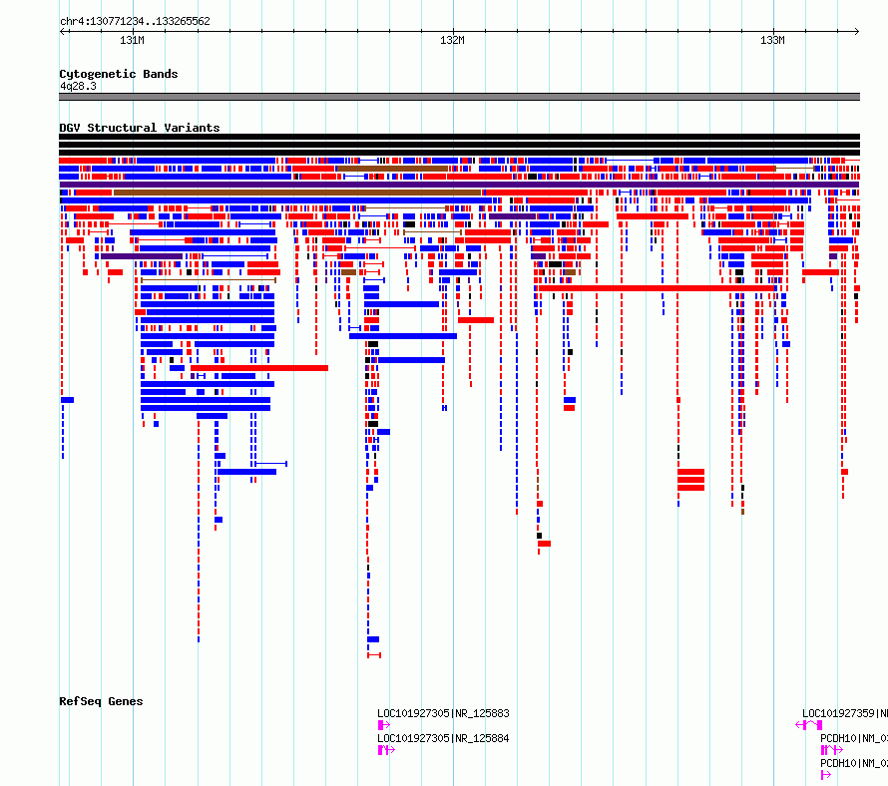The height and width of the screenshot is (786, 888).
Task: Click the right arrow of the coordinate ruler
Action: point(857,32)
